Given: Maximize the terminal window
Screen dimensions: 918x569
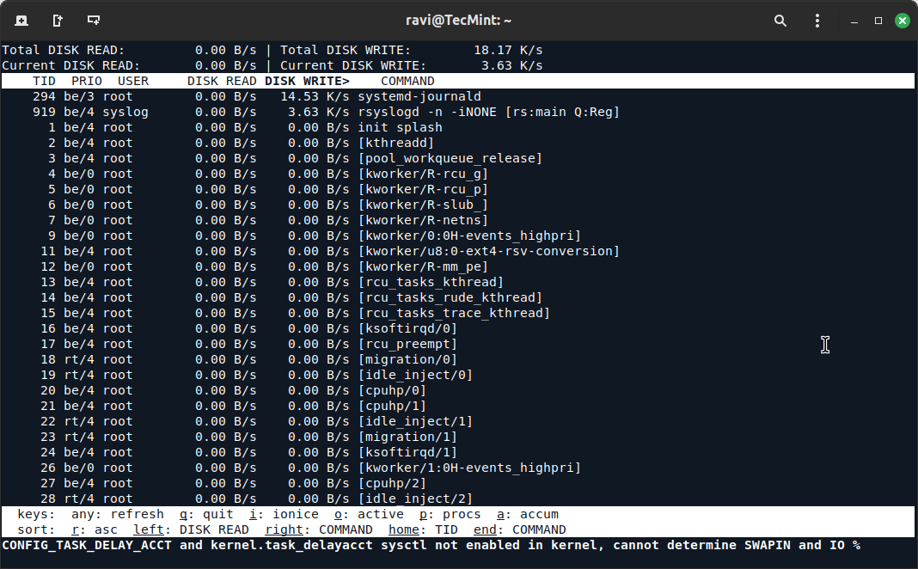Looking at the screenshot, I should click(x=878, y=20).
